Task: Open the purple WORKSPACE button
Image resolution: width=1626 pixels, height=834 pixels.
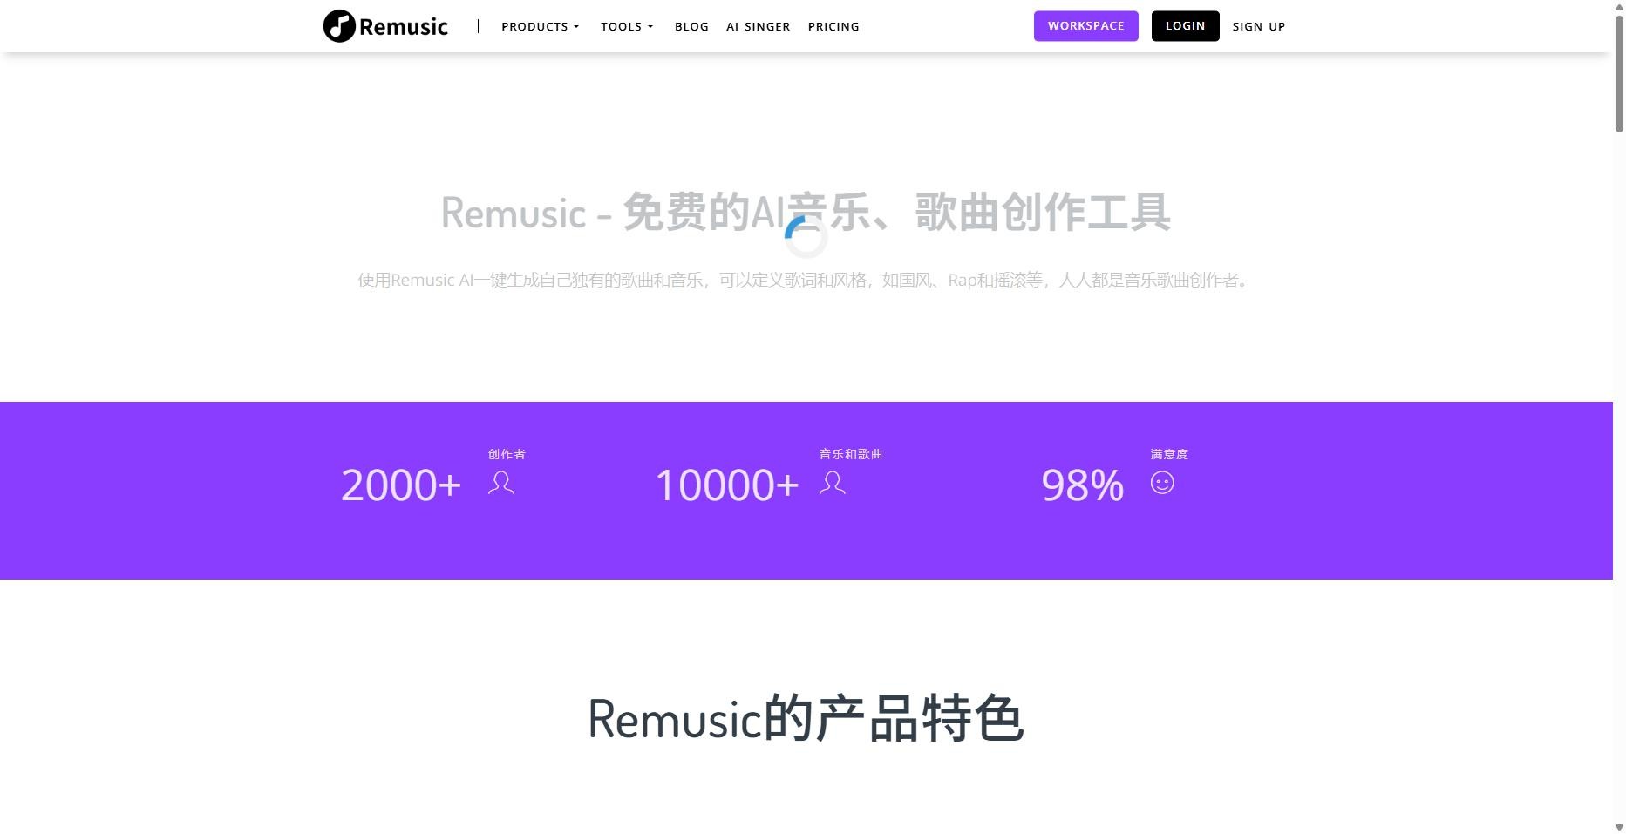Action: click(1085, 26)
